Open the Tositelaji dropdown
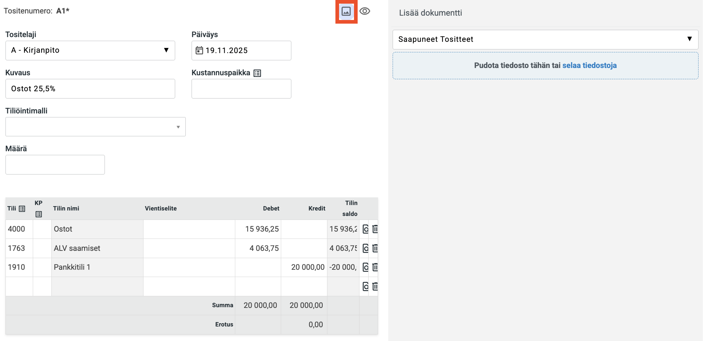 (90, 51)
